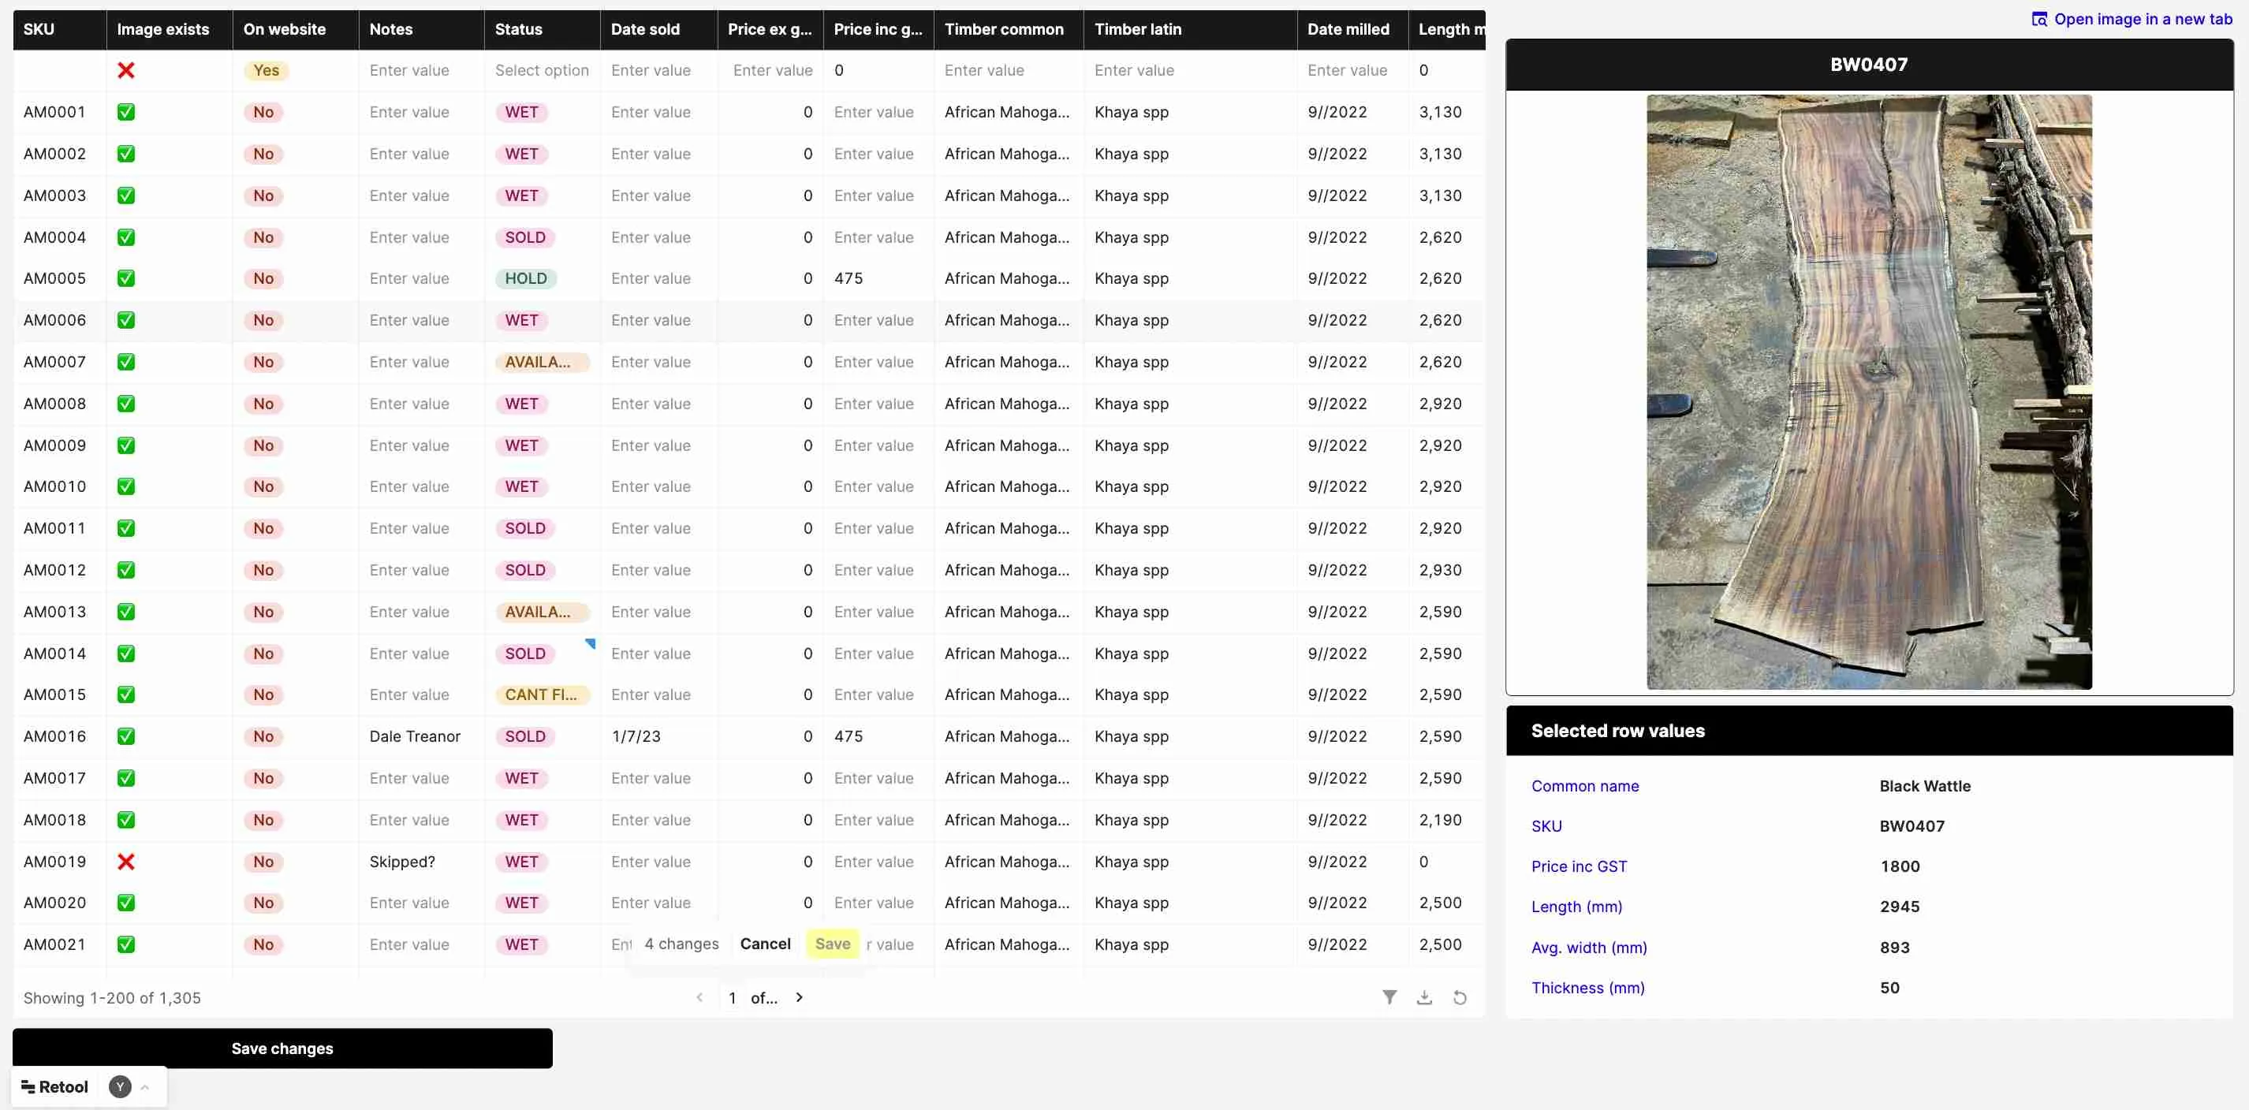Open the table filter icon
The width and height of the screenshot is (2249, 1110).
(1389, 997)
